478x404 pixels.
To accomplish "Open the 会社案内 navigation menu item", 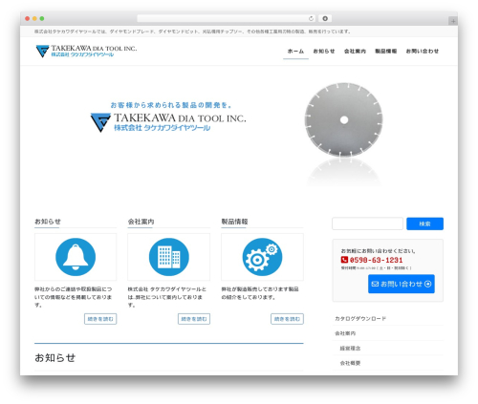I will [x=355, y=51].
